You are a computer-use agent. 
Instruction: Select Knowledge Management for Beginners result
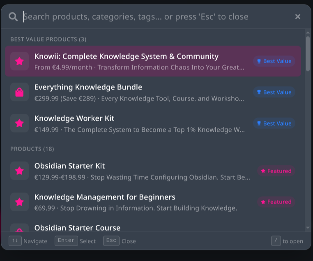point(105,197)
